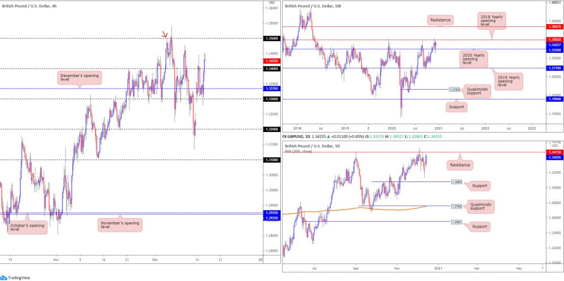Image resolution: width=564 pixels, height=281 pixels.
Task: Click the weekly chart Resistance callout
Action: click(x=440, y=20)
